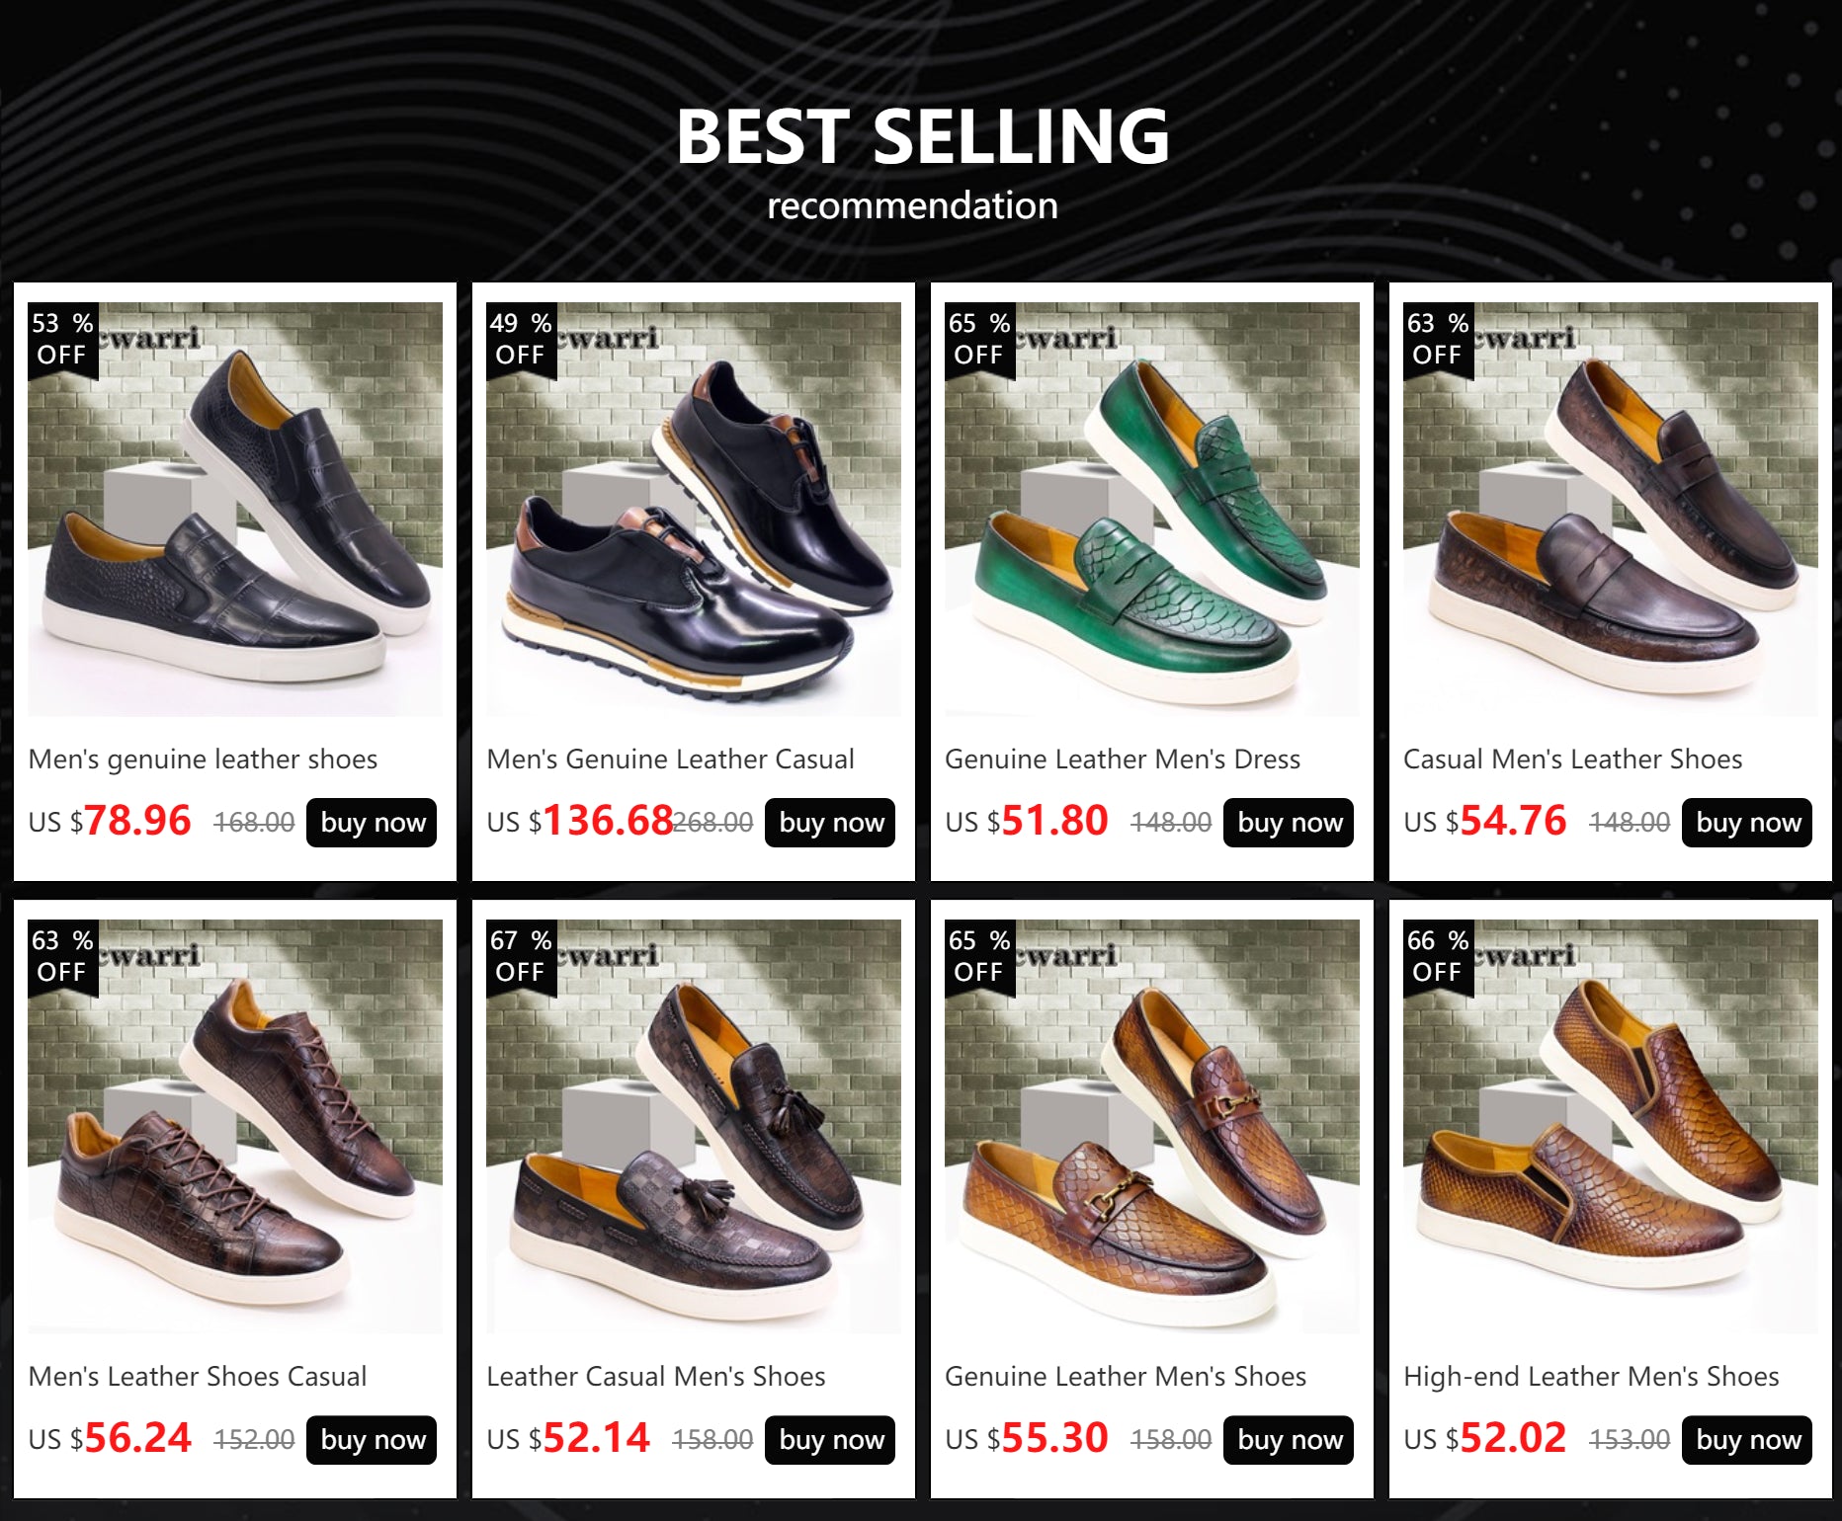Click buy now for the $51.80 green loafers

tap(1289, 823)
